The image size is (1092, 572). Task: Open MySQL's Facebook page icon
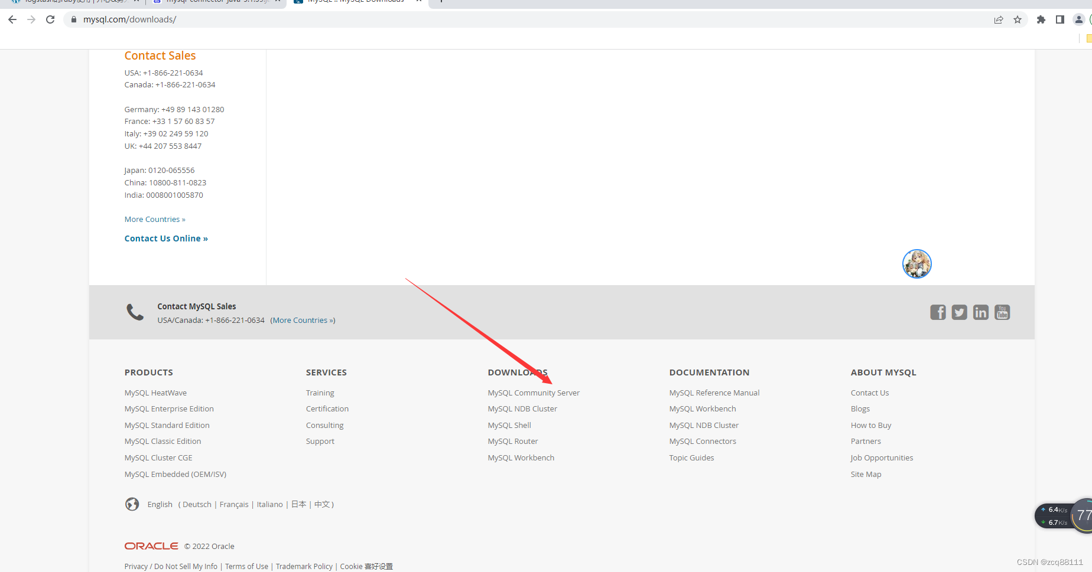tap(938, 312)
